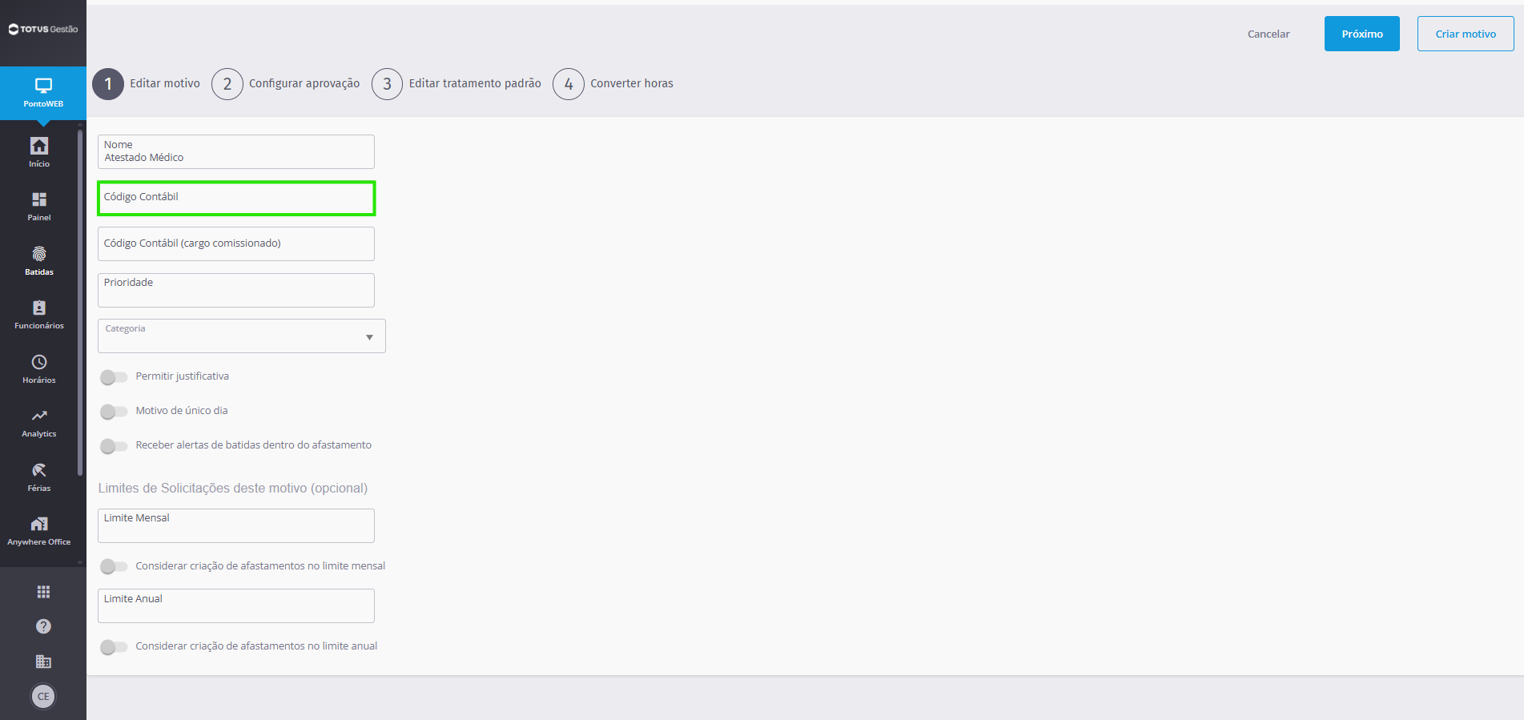Toggle Permitir justificativa switch
Viewport: 1524px width, 720px height.
click(114, 376)
